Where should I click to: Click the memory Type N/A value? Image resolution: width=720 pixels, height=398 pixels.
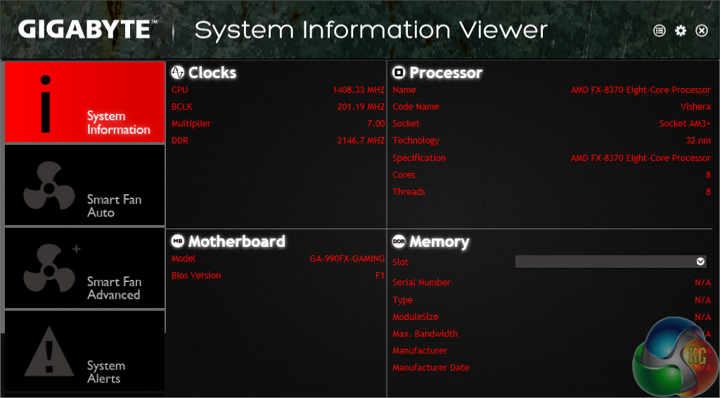click(702, 300)
